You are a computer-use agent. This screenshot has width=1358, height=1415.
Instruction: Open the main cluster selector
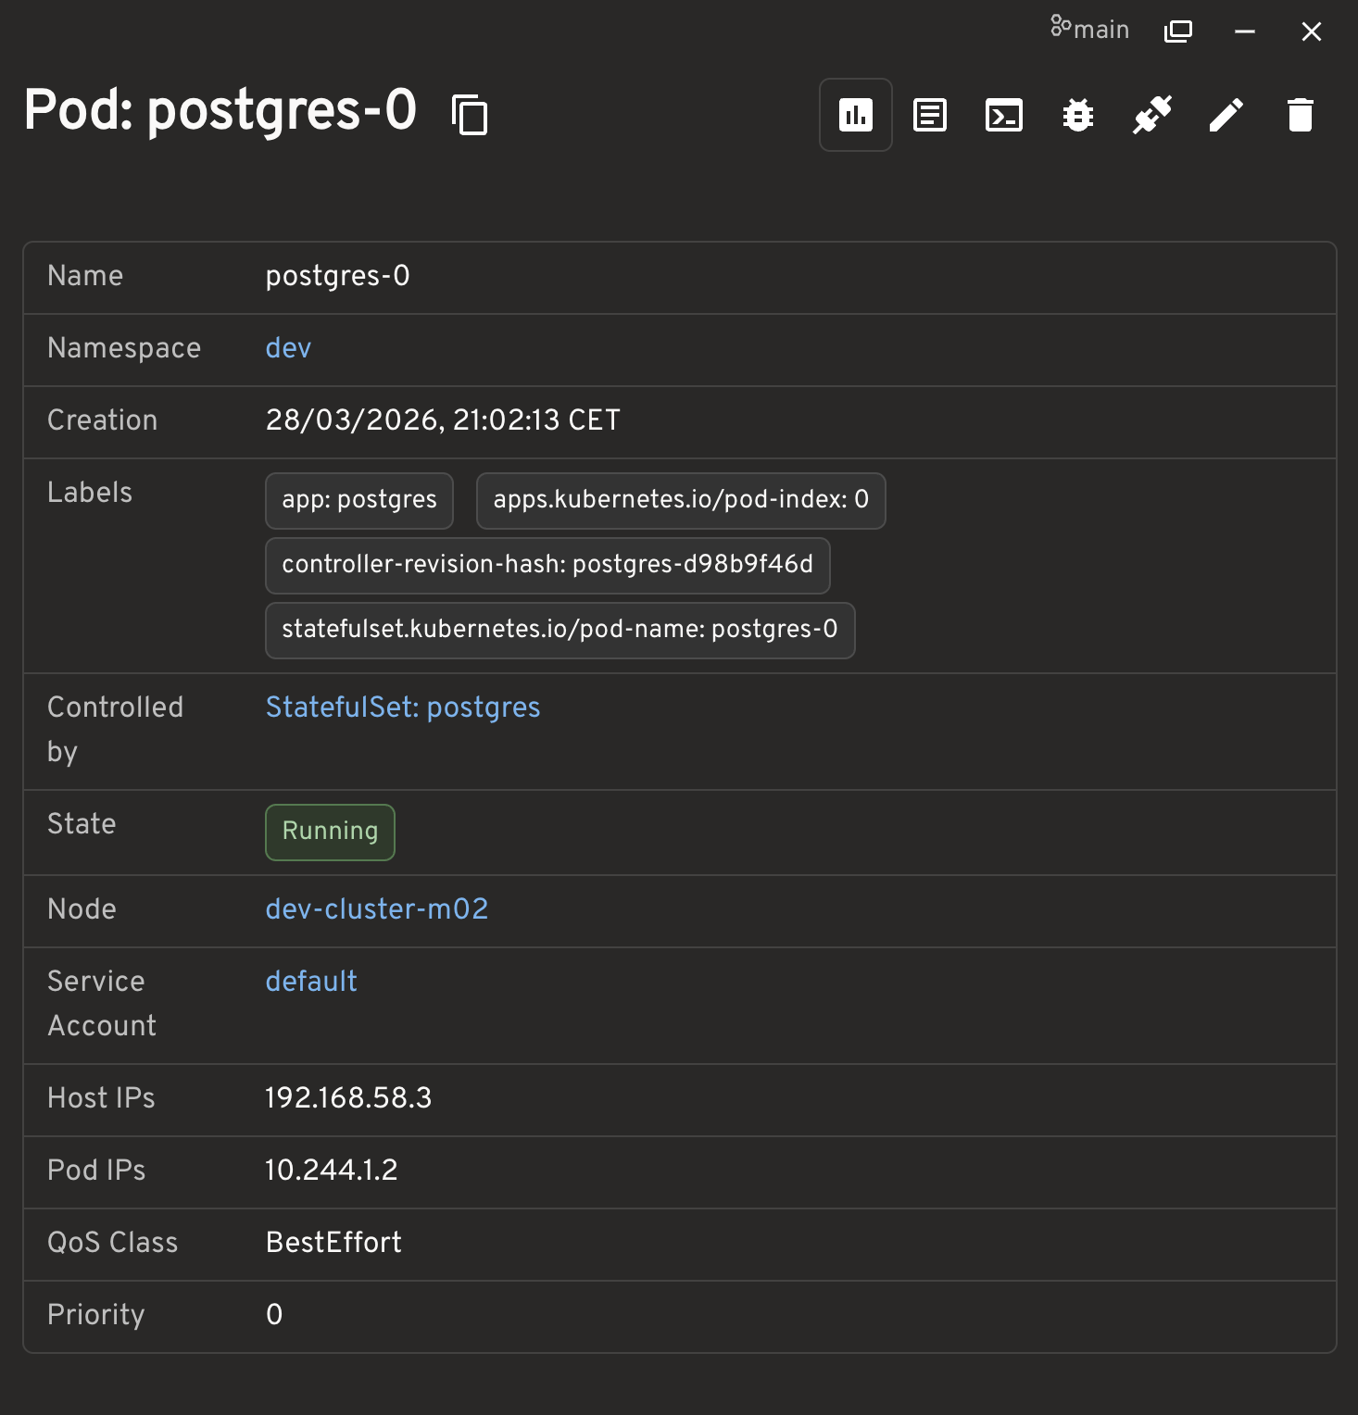click(x=1090, y=28)
